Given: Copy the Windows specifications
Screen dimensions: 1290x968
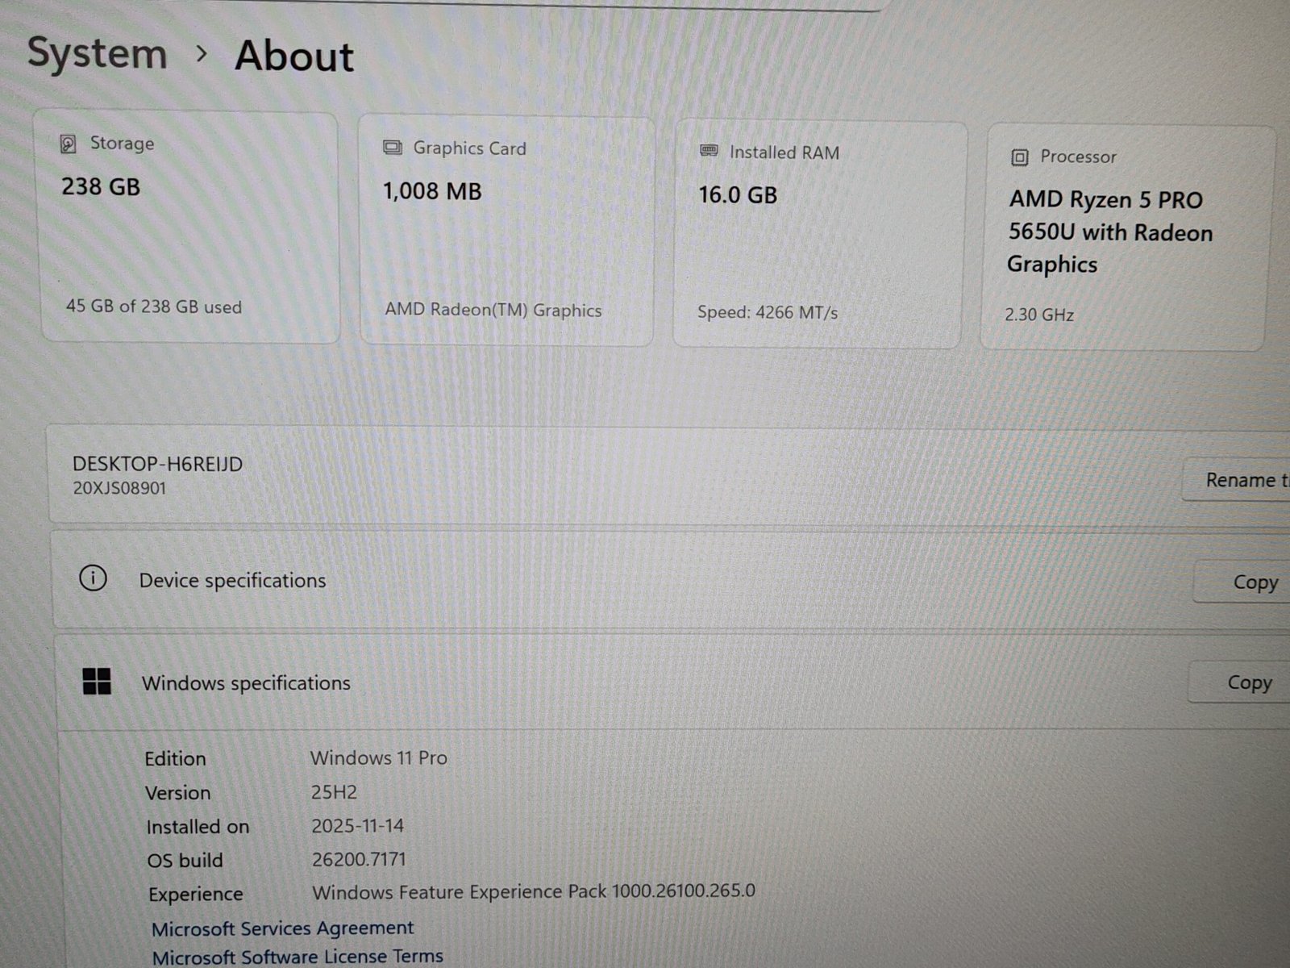Looking at the screenshot, I should pos(1249,682).
